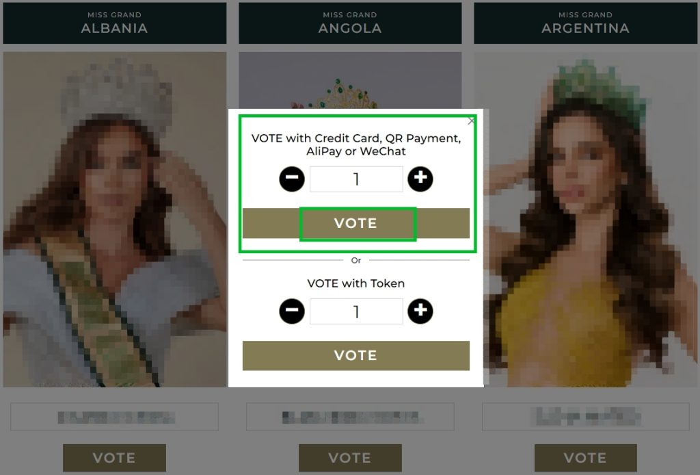Vote for Miss Grand Argentina
Image resolution: width=700 pixels, height=475 pixels.
(x=585, y=458)
